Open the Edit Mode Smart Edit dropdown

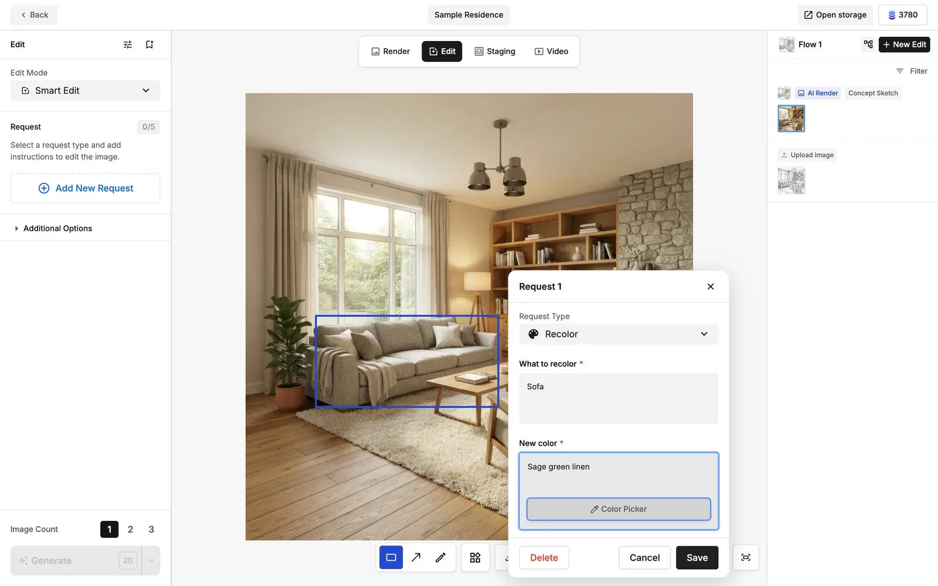pyautogui.click(x=86, y=90)
